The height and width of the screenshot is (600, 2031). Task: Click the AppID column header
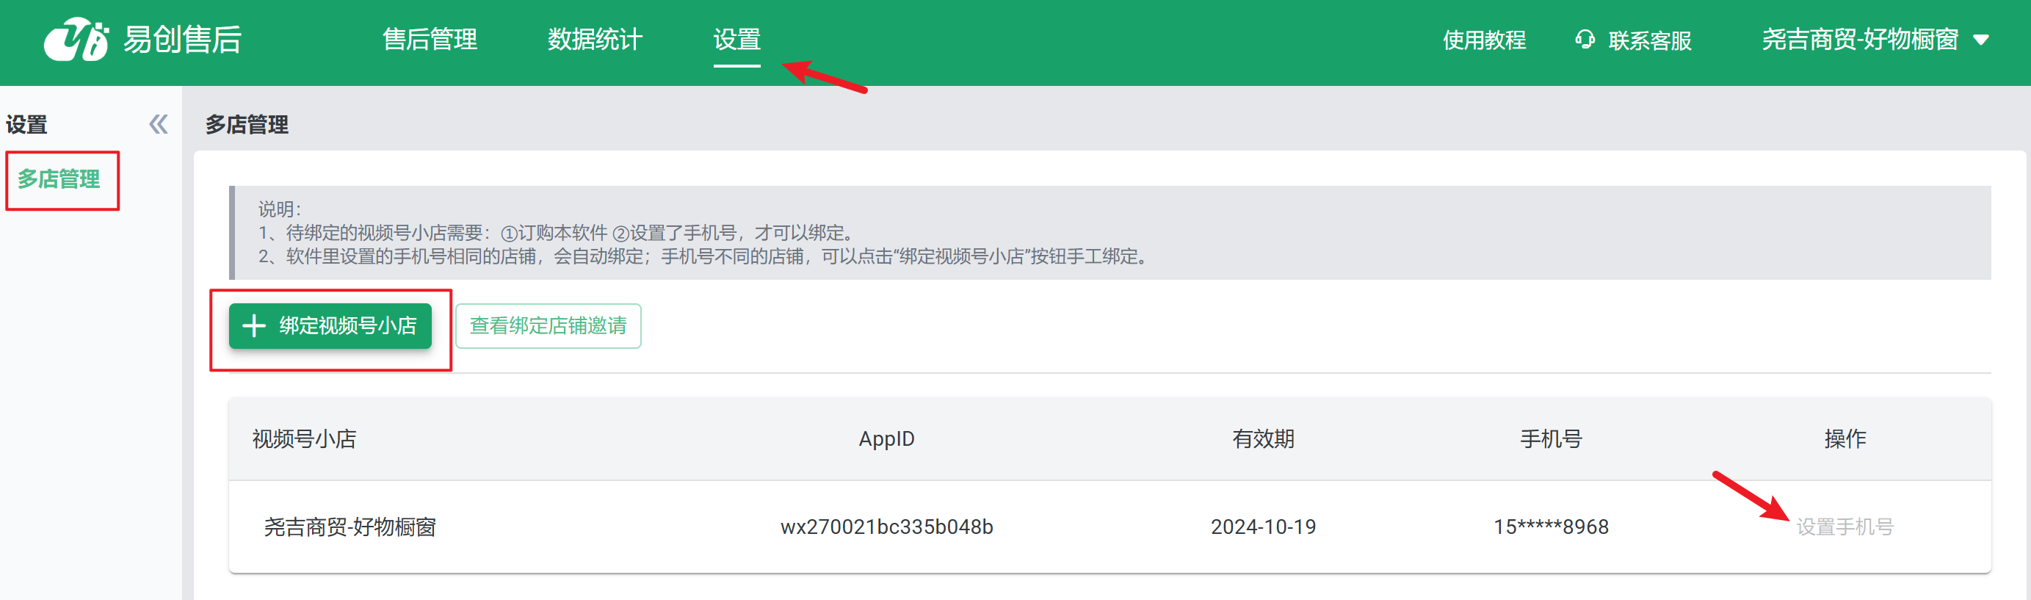886,439
